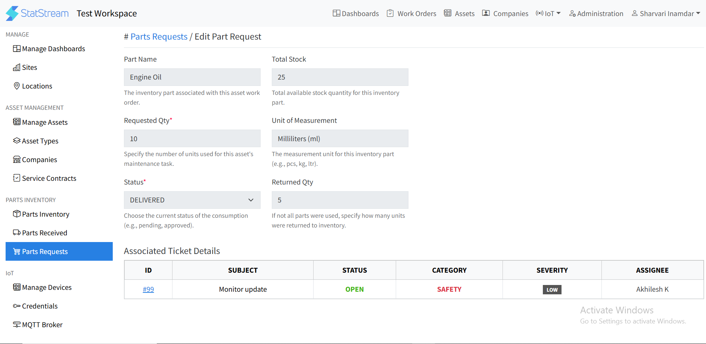Click the MQTT Broker icon
This screenshot has width=706, height=344.
(17, 325)
